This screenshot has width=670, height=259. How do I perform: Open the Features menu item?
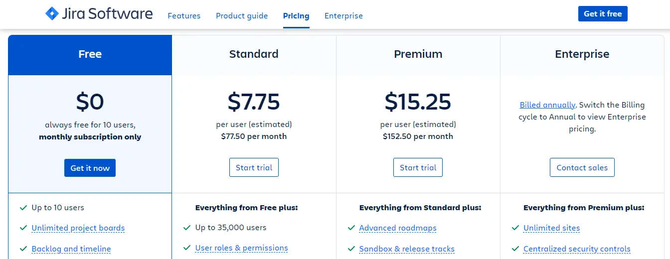184,16
